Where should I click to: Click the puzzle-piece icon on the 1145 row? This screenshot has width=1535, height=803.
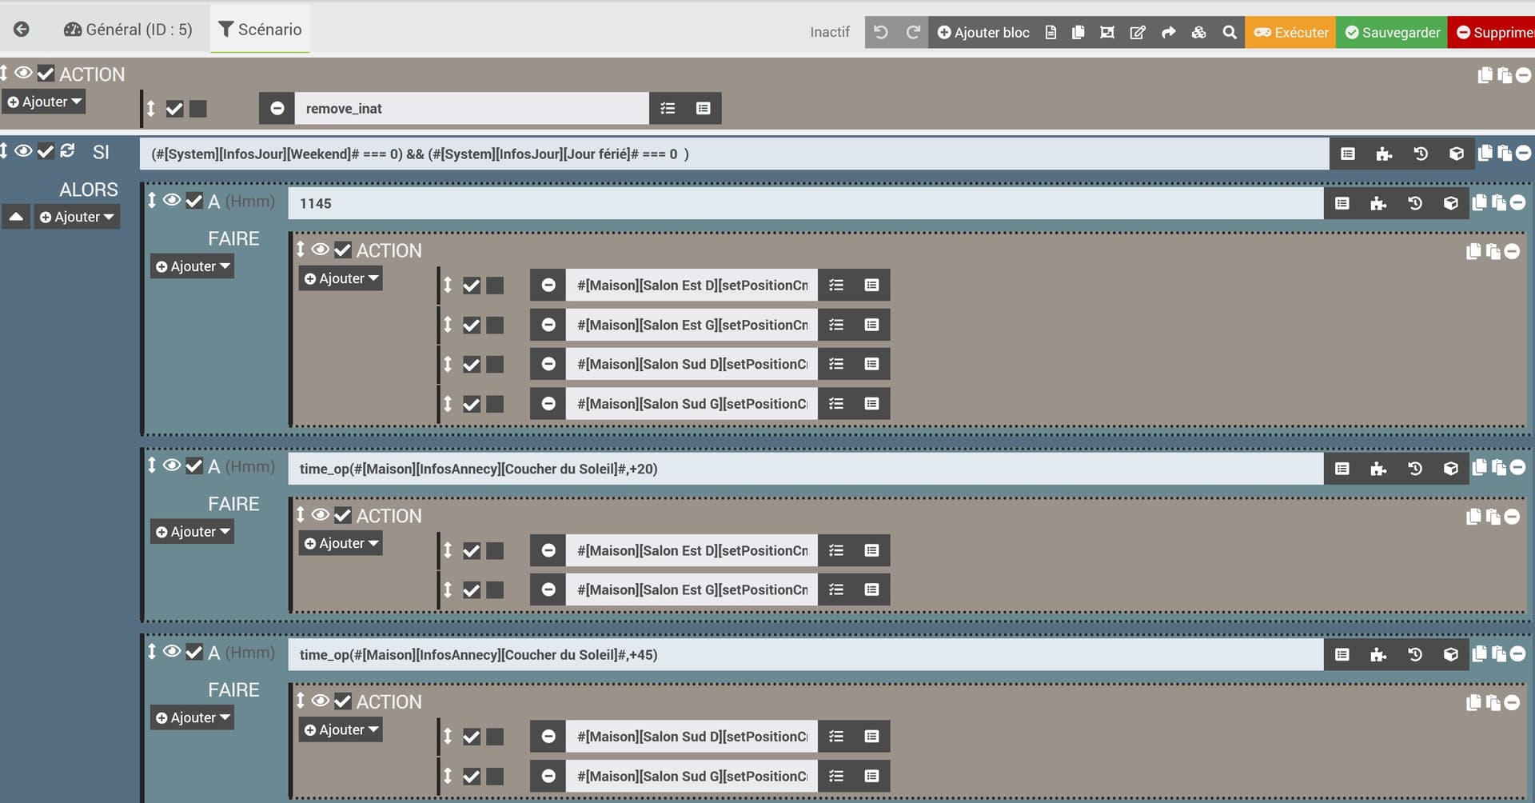coord(1378,203)
